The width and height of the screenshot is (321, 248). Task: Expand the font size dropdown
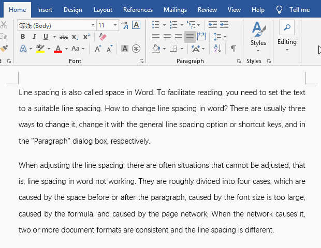coord(115,25)
